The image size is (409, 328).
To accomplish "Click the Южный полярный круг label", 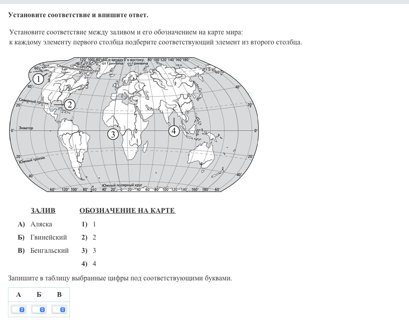I will click(122, 186).
